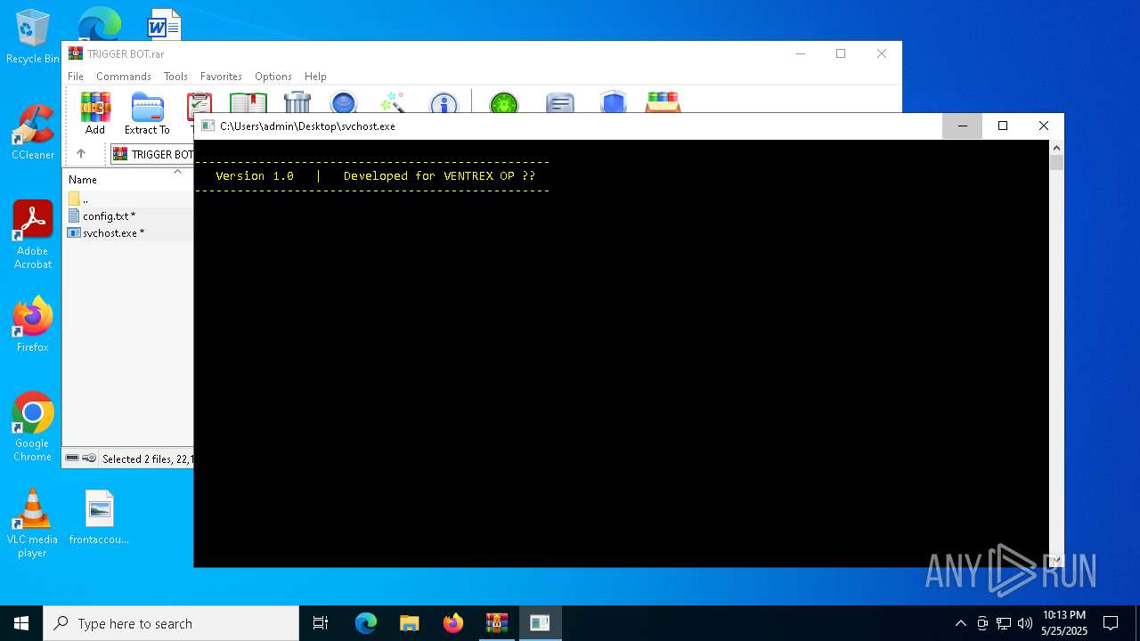Select the Adobe Acrobat desktop shortcut
The height and width of the screenshot is (641, 1140).
point(32,234)
